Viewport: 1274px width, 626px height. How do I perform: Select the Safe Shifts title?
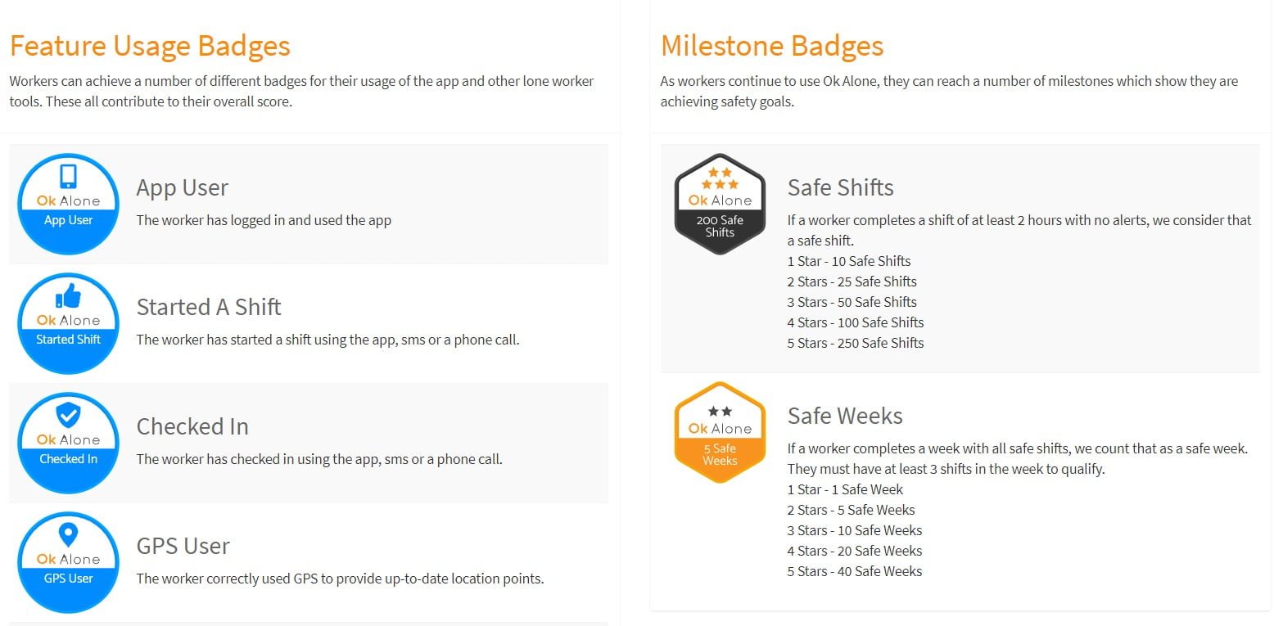click(x=841, y=187)
